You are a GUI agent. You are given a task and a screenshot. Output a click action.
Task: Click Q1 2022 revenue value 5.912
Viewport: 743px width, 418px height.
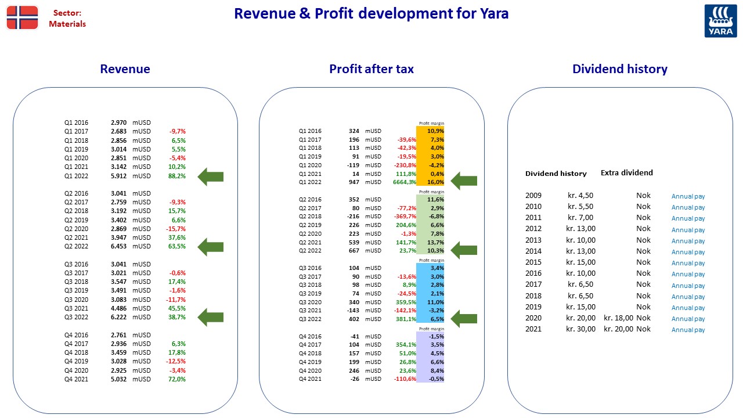coord(118,176)
